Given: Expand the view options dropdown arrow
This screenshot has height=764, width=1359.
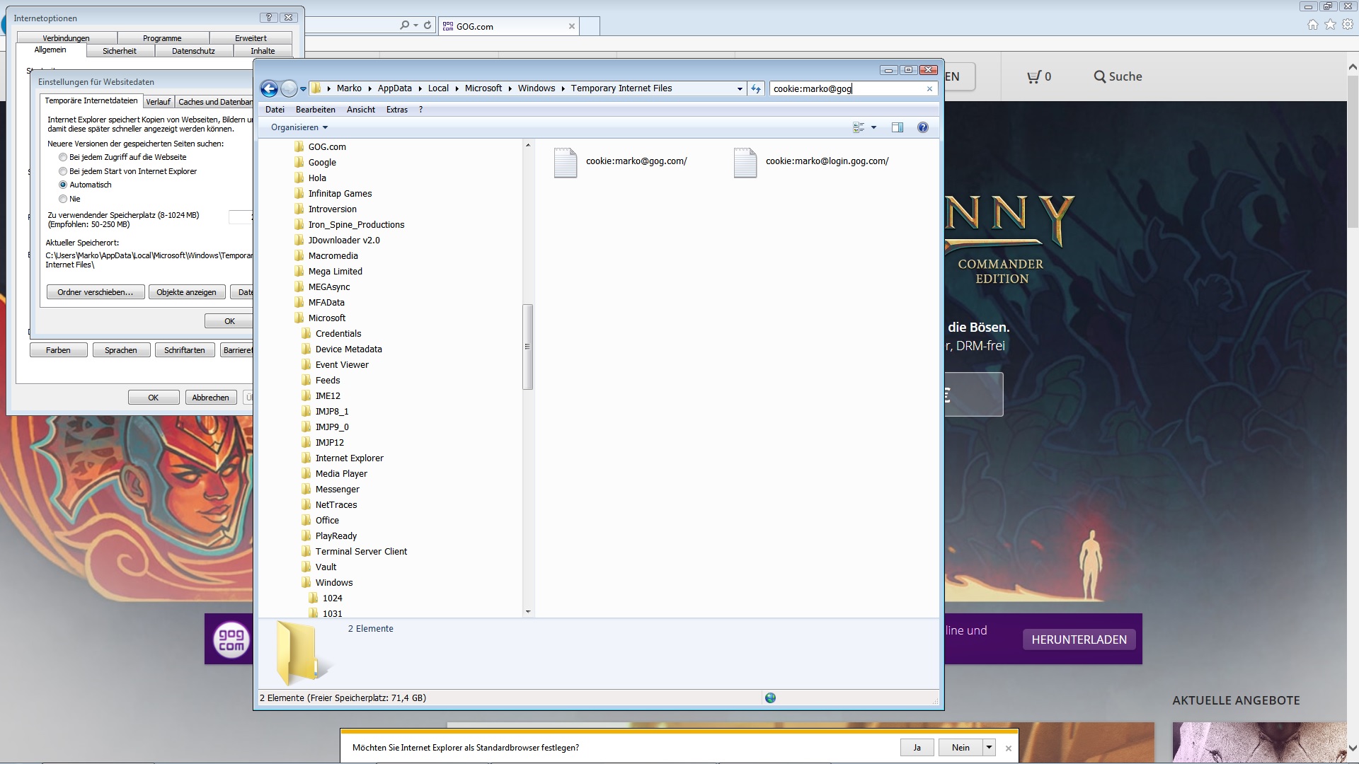Looking at the screenshot, I should pos(873,127).
